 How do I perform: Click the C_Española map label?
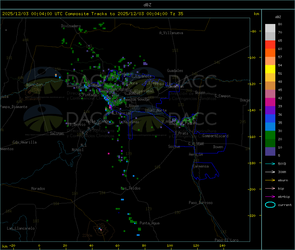[141, 76]
